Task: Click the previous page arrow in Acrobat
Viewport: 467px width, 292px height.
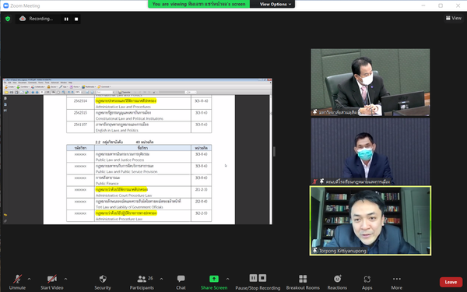Action: click(33, 92)
